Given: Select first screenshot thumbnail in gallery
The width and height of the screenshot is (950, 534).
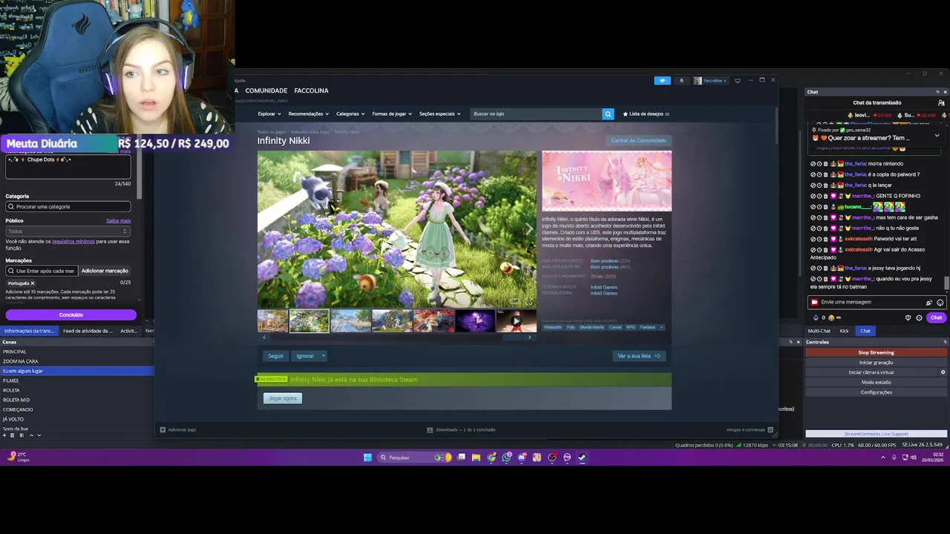Looking at the screenshot, I should point(272,321).
